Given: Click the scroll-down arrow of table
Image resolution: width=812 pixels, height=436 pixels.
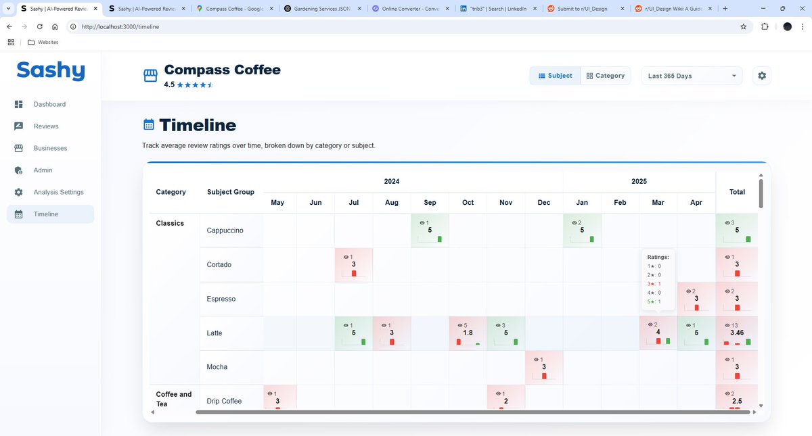Looking at the screenshot, I should pos(761,405).
